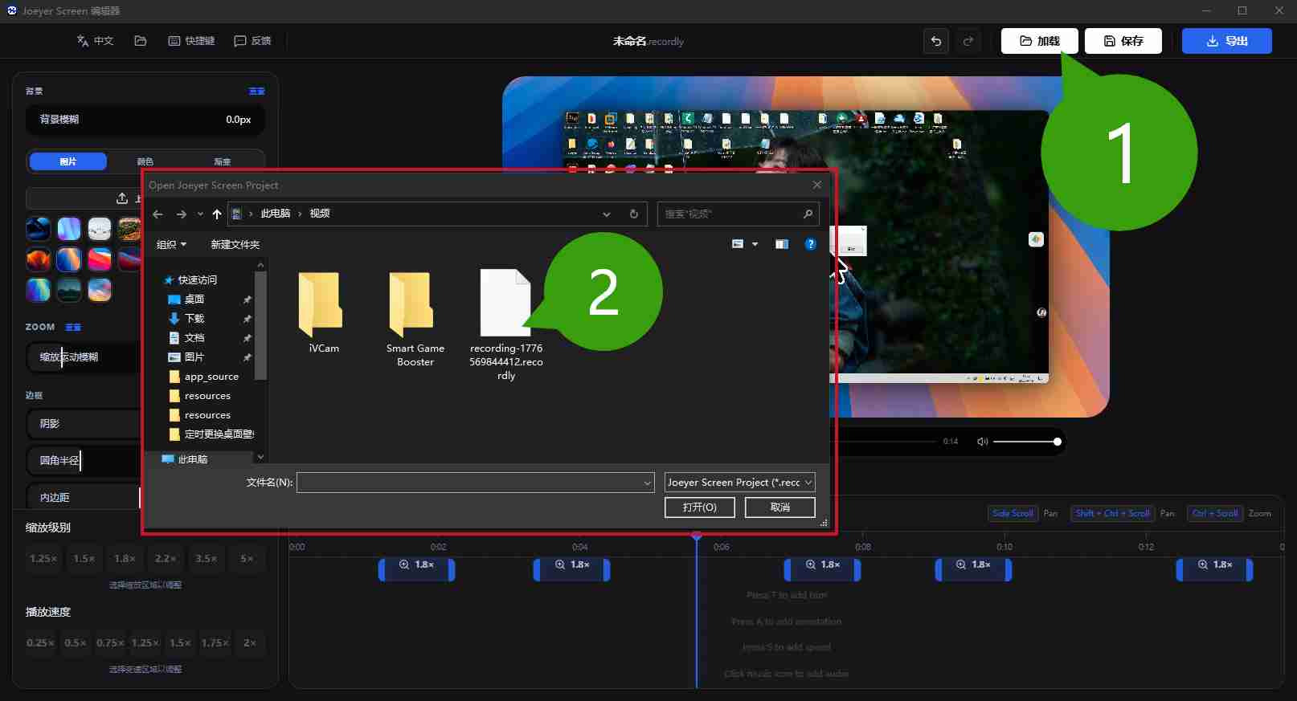Click the 打开(O) button
The height and width of the screenshot is (701, 1297).
[699, 507]
